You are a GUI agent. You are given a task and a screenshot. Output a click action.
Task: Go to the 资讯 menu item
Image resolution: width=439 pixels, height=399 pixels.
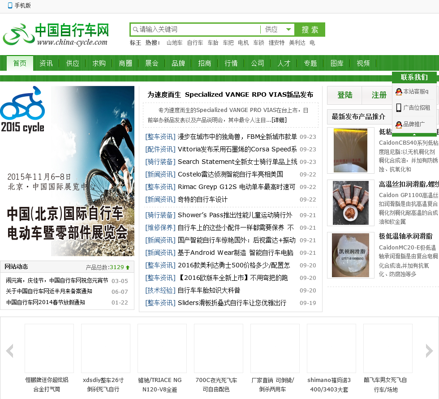(46, 63)
